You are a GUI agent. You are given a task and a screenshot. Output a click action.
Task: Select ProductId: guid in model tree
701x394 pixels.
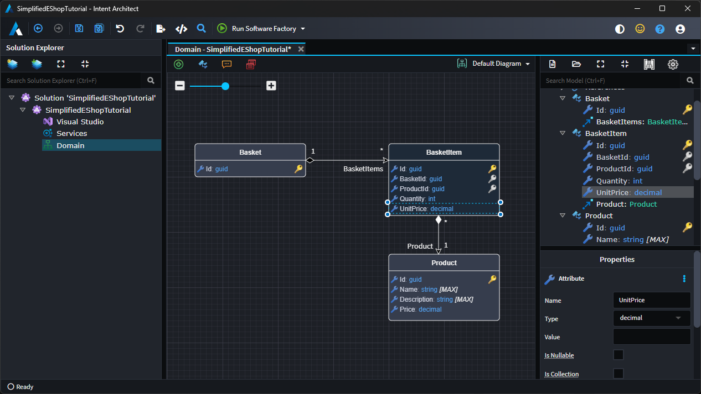[x=624, y=169]
